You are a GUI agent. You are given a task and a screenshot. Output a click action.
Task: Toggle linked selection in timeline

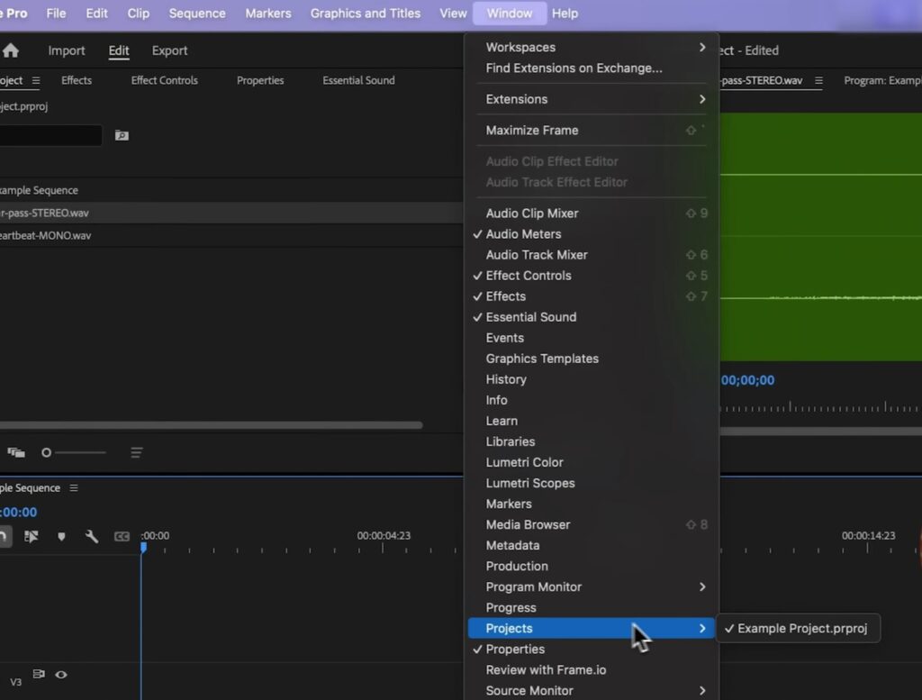point(32,536)
